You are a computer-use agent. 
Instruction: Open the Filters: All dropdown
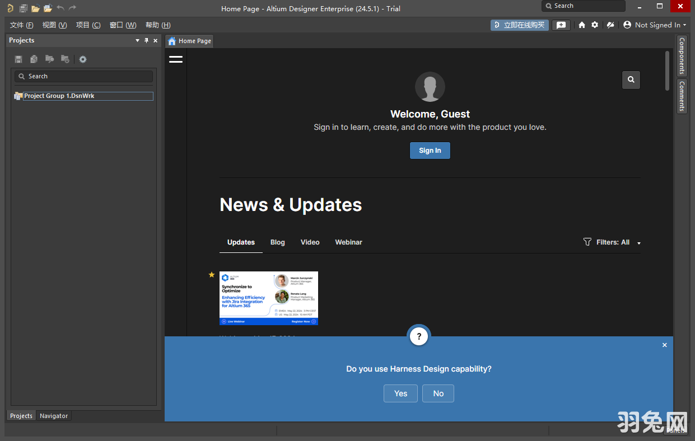[613, 242]
